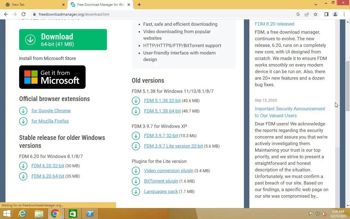The height and width of the screenshot is (219, 350).
Task: Click download icon beside FDM 3.9.7 32-bit
Action: click(136, 136)
